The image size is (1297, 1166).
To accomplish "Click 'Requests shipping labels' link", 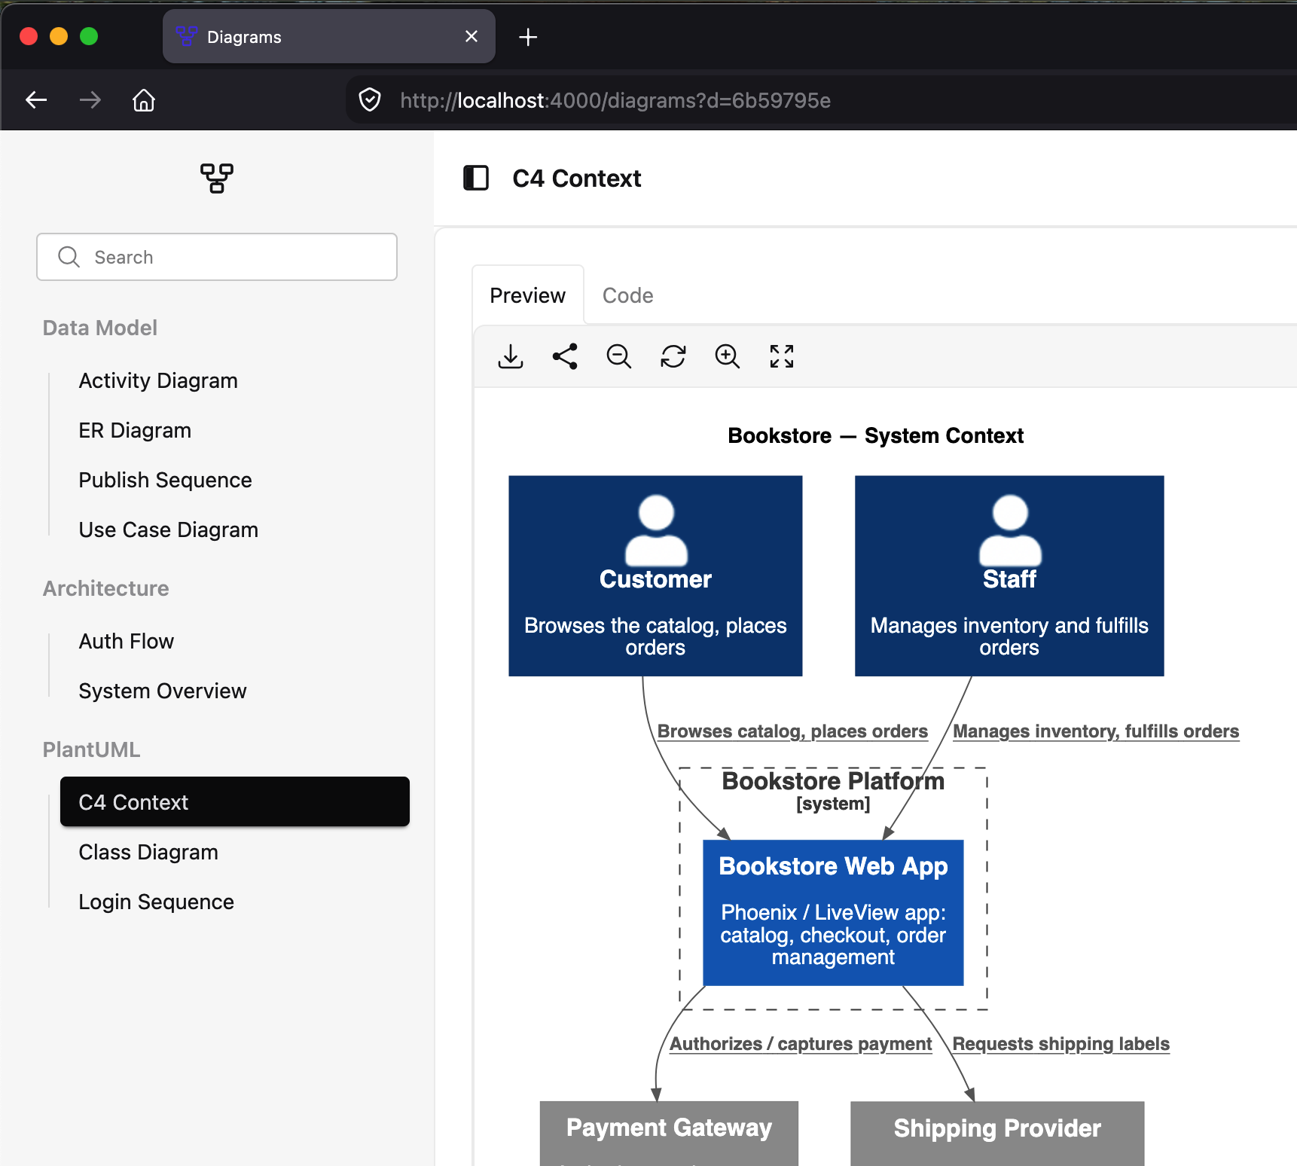I will click(1060, 1044).
